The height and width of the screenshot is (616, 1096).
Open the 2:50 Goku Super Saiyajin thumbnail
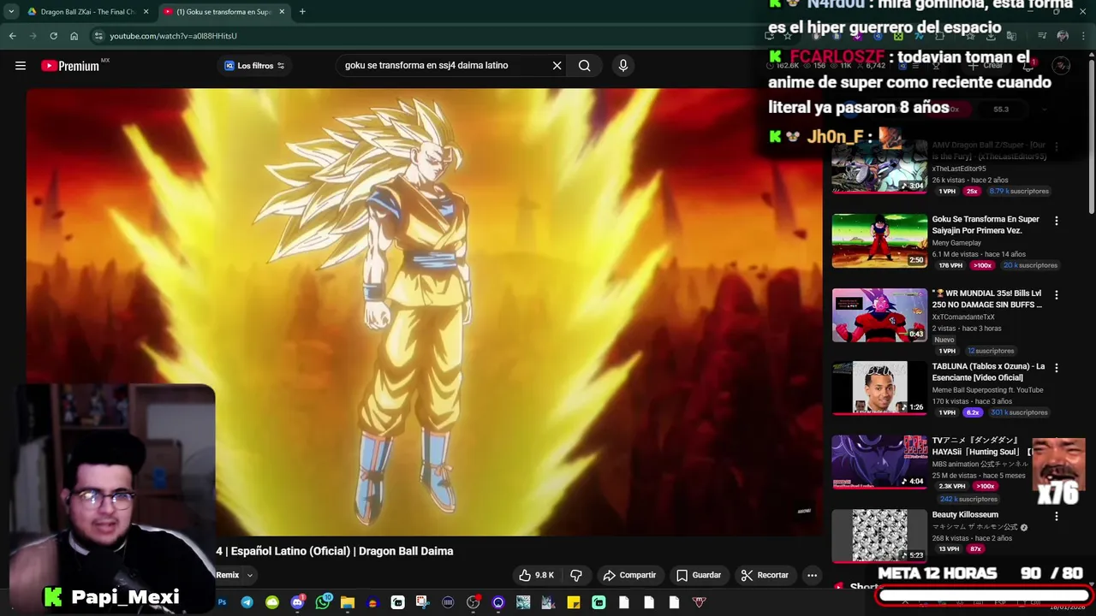pos(879,240)
